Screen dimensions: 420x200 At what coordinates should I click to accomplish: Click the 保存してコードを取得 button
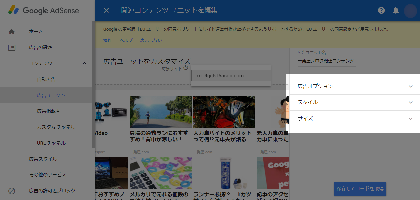360,189
